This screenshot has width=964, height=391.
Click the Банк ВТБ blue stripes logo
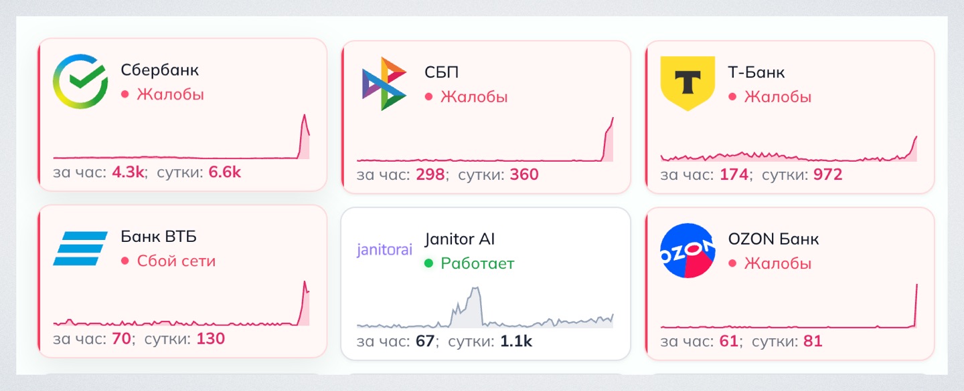click(80, 249)
